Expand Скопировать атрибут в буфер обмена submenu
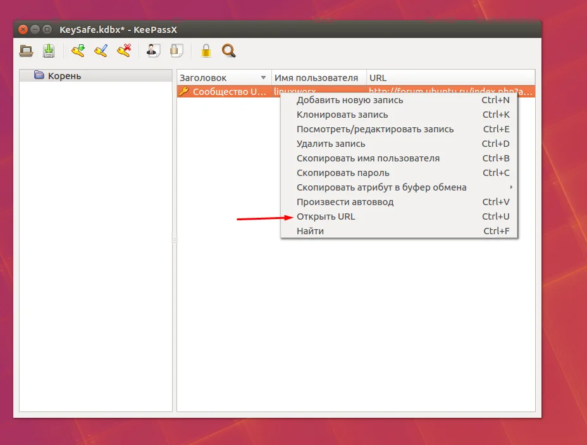This screenshot has width=587, height=445. point(399,187)
